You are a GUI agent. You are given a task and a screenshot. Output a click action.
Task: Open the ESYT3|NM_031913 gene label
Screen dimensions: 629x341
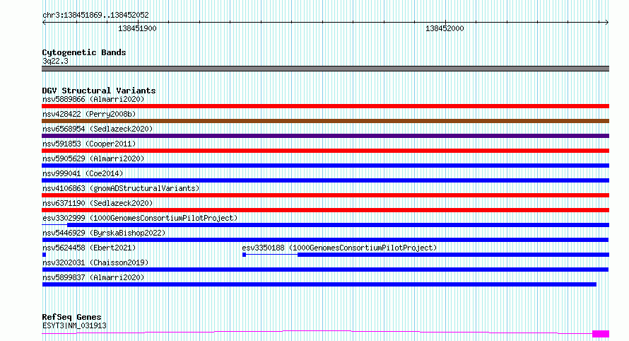pyautogui.click(x=74, y=325)
